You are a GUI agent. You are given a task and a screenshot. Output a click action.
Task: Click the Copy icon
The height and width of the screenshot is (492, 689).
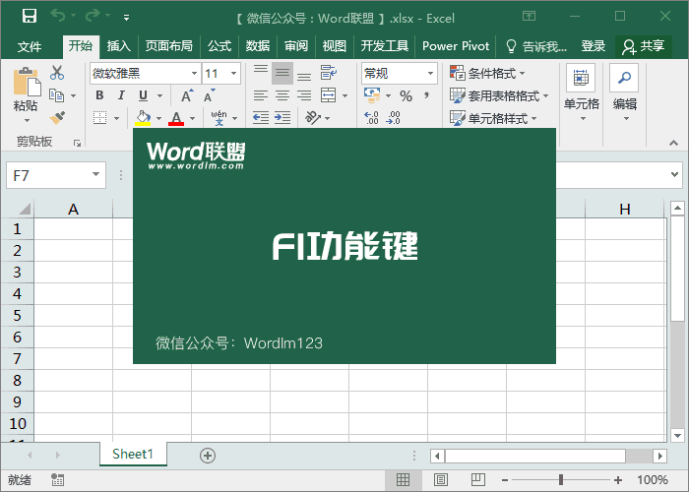[x=57, y=95]
